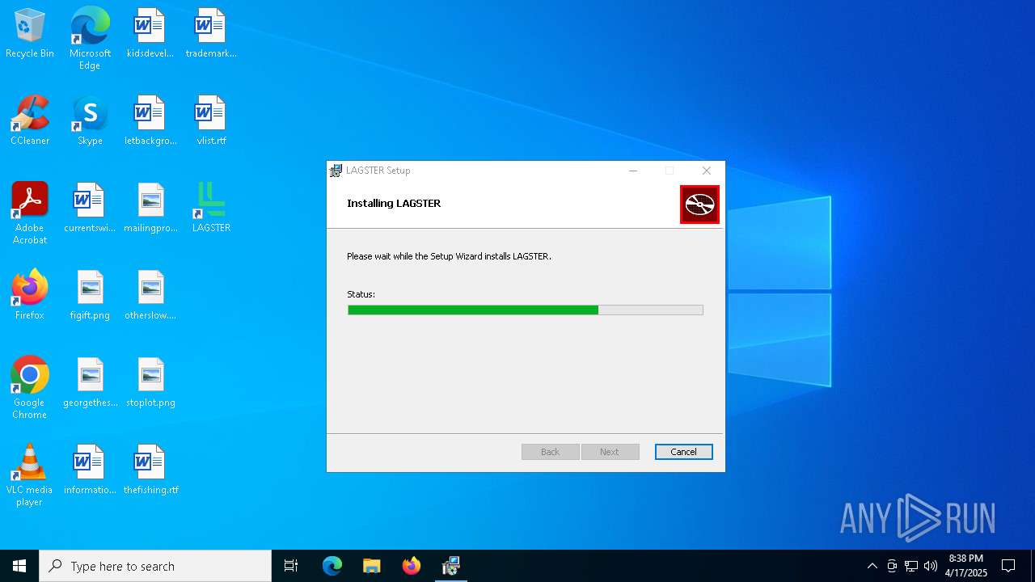Open Microsoft Edge from the taskbar
Viewport: 1035px width, 582px height.
332,566
